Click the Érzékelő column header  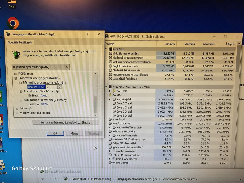tap(131, 44)
